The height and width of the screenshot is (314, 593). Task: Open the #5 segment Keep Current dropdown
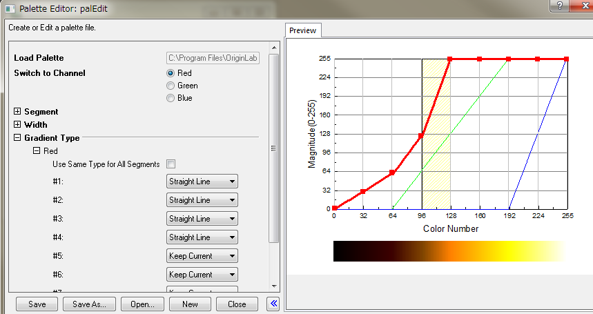(x=202, y=256)
